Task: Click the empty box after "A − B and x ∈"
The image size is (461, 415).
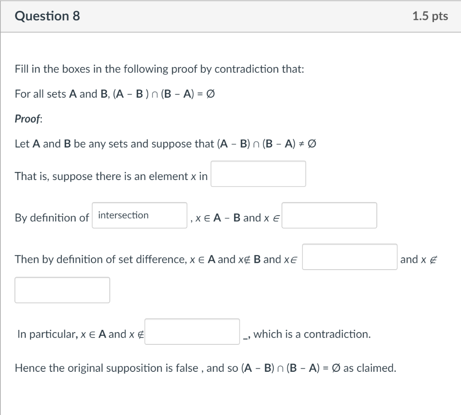Action: 329,216
